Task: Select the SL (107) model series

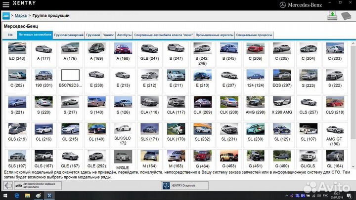Action: coord(309,135)
